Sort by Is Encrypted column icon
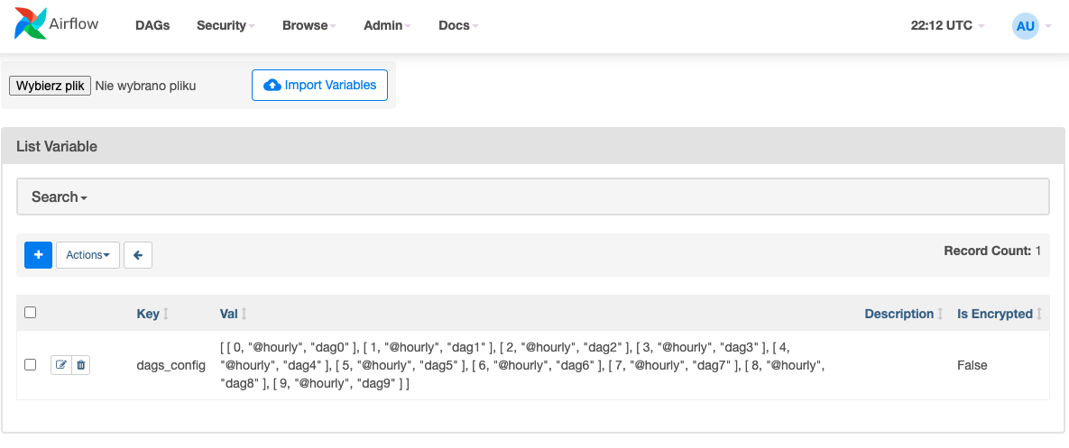 (1039, 314)
